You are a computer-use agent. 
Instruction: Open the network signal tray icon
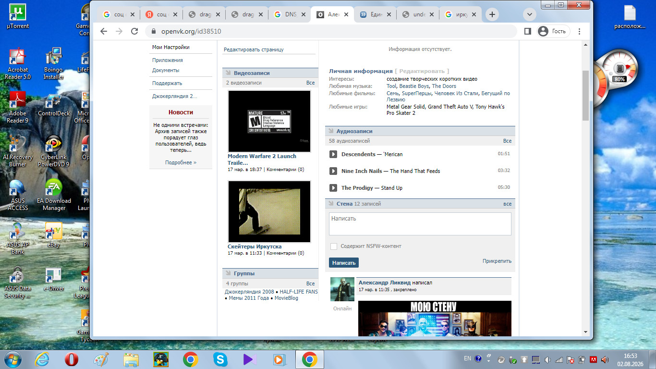pyautogui.click(x=559, y=359)
